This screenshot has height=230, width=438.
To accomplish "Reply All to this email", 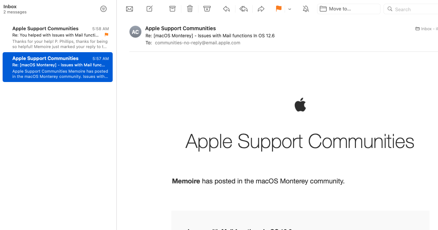I will pos(244,9).
